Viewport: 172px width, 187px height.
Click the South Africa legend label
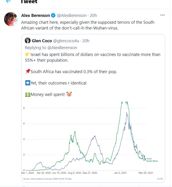click(152, 161)
